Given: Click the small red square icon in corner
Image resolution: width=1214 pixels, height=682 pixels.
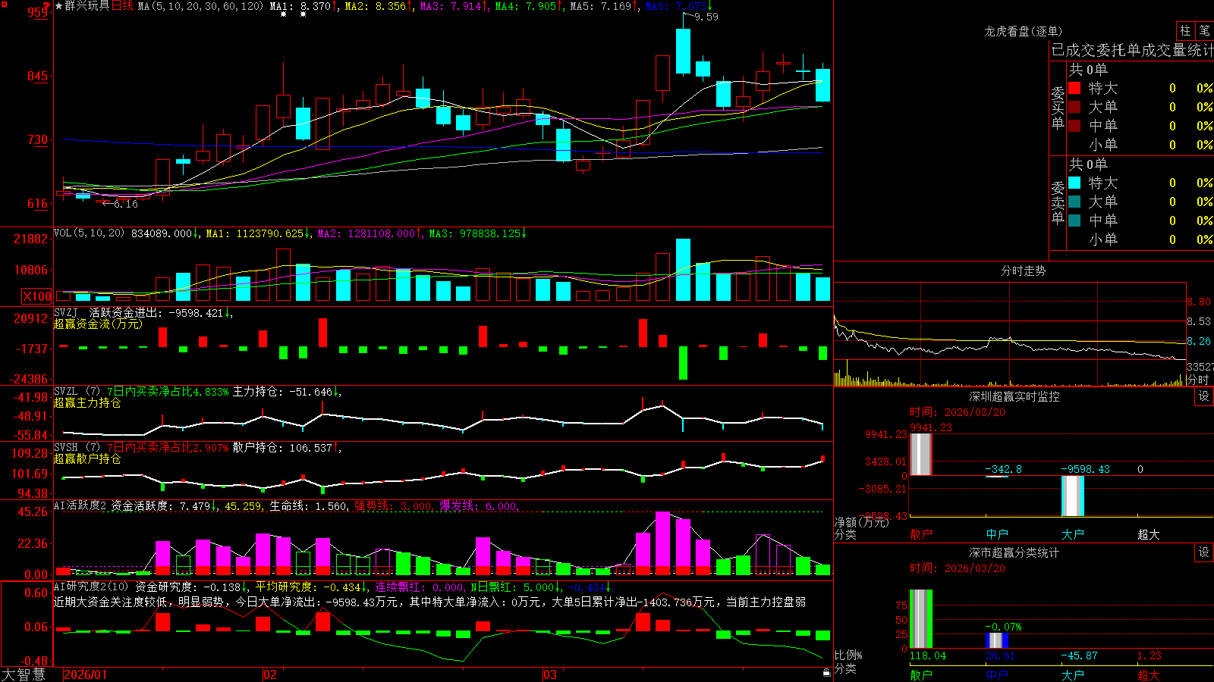Looking at the screenshot, I should click(4, 4).
